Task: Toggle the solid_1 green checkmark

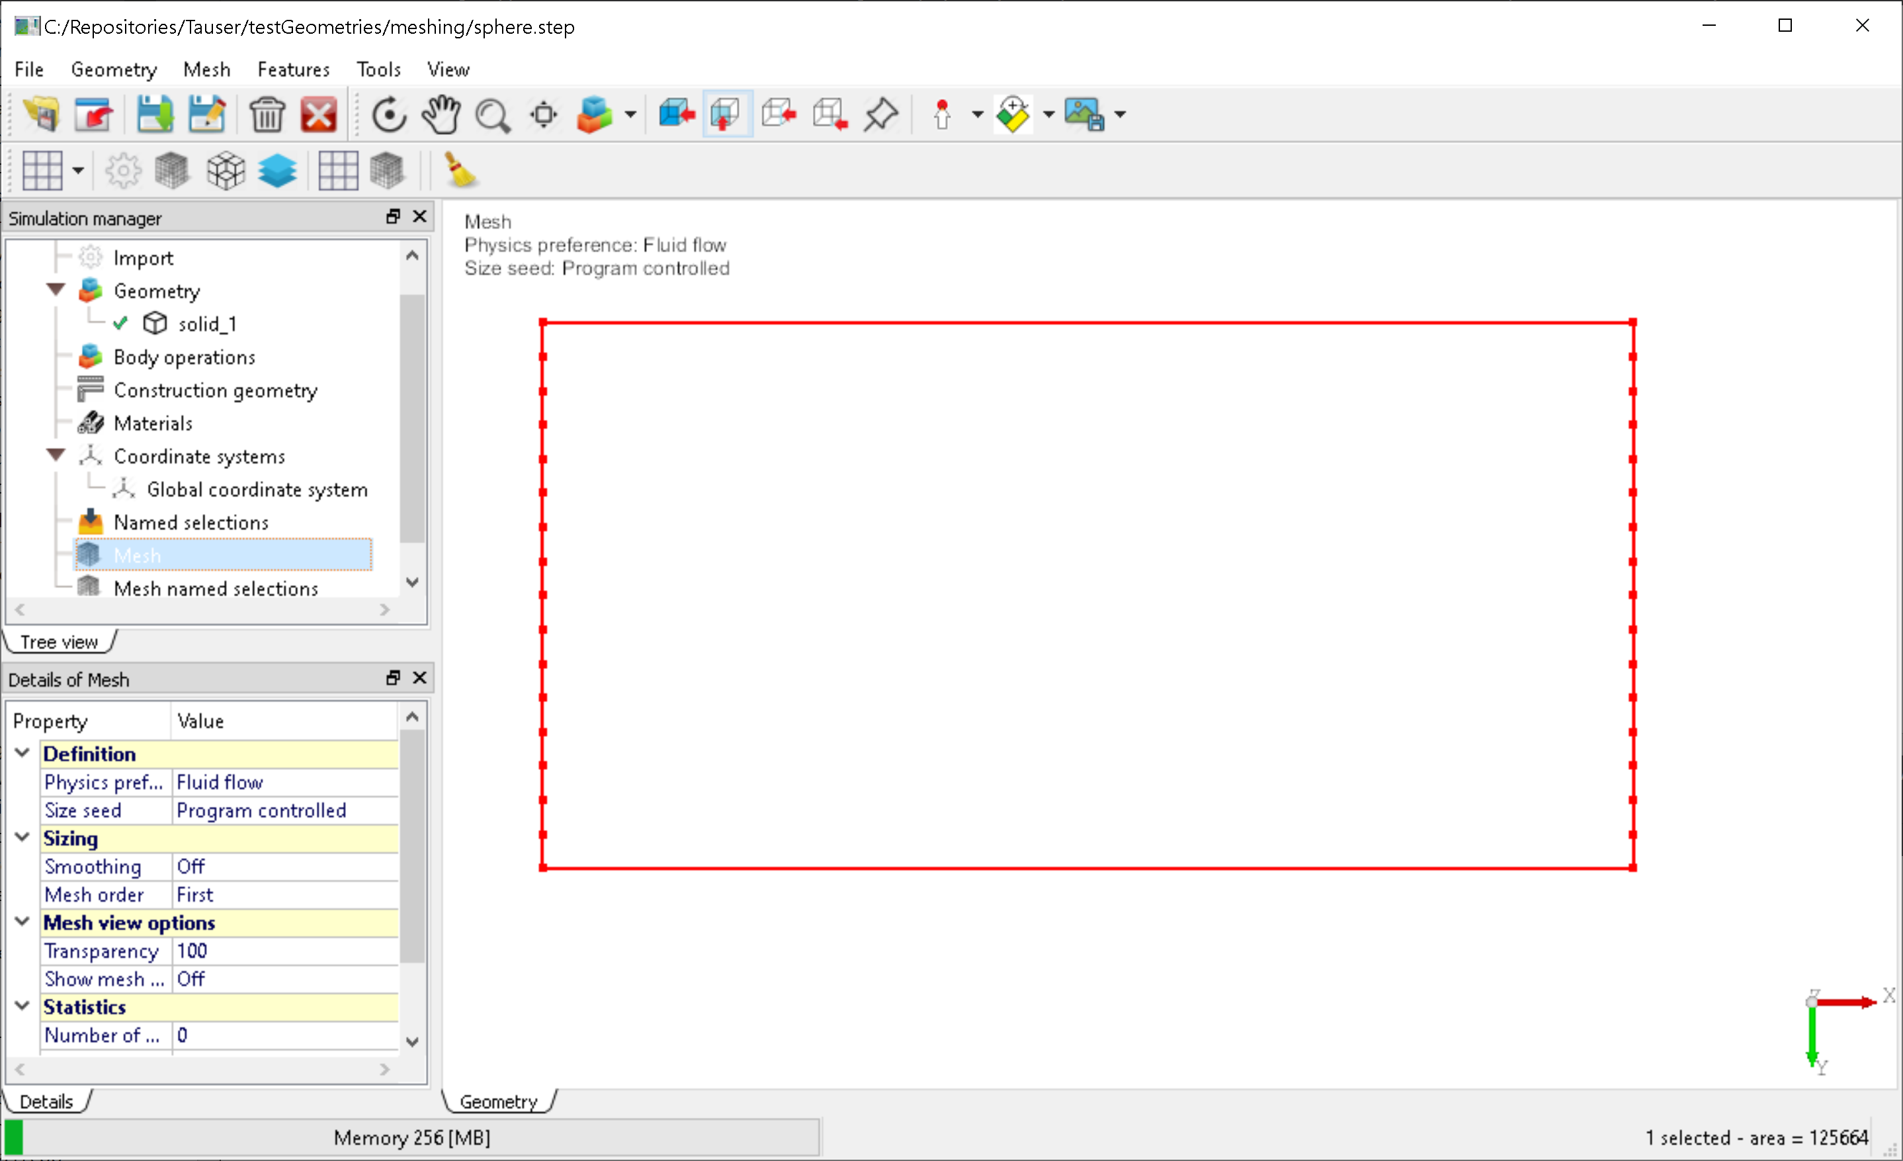Action: [120, 323]
